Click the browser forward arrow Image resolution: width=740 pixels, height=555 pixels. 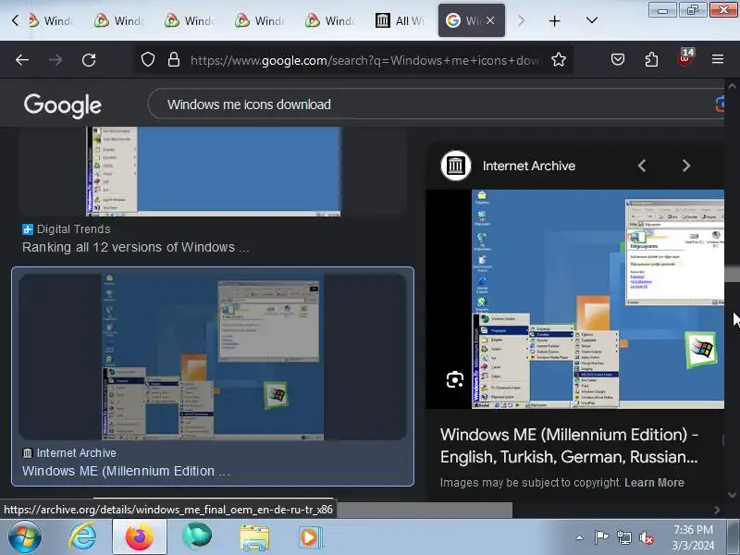pyautogui.click(x=55, y=60)
